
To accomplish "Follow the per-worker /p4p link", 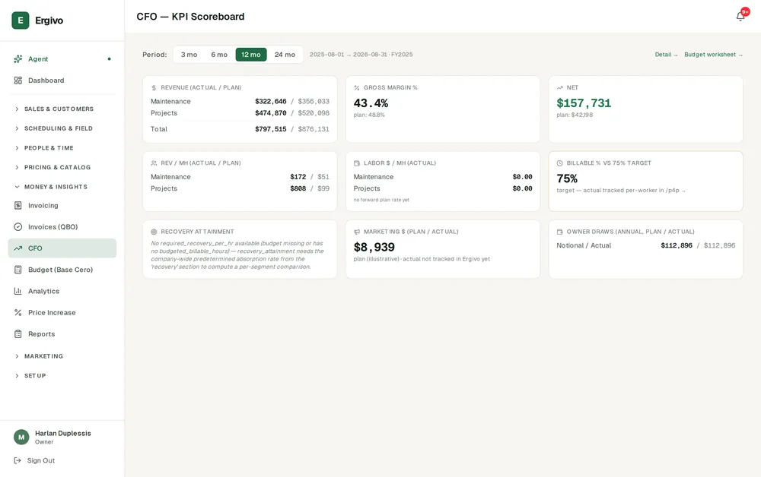I will pyautogui.click(x=676, y=191).
